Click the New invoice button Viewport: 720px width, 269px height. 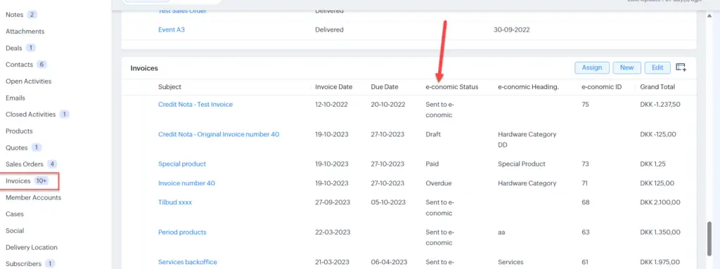(626, 67)
